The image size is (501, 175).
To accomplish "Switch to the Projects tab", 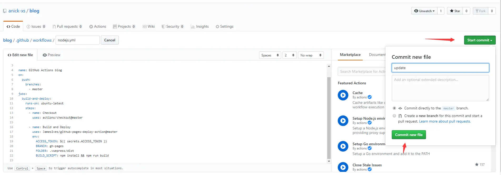I will (x=124, y=26).
